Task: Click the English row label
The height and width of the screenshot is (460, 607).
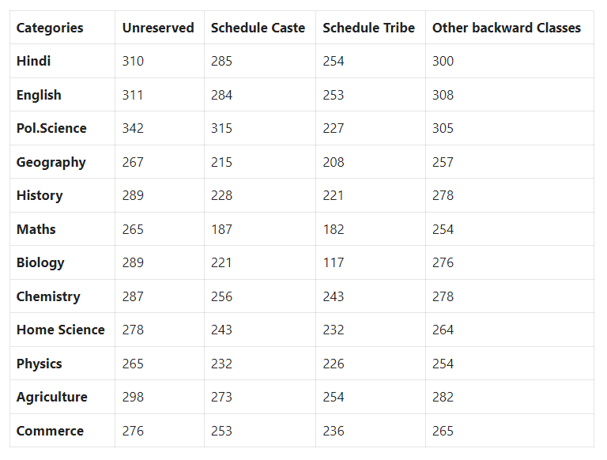Action: coord(39,95)
